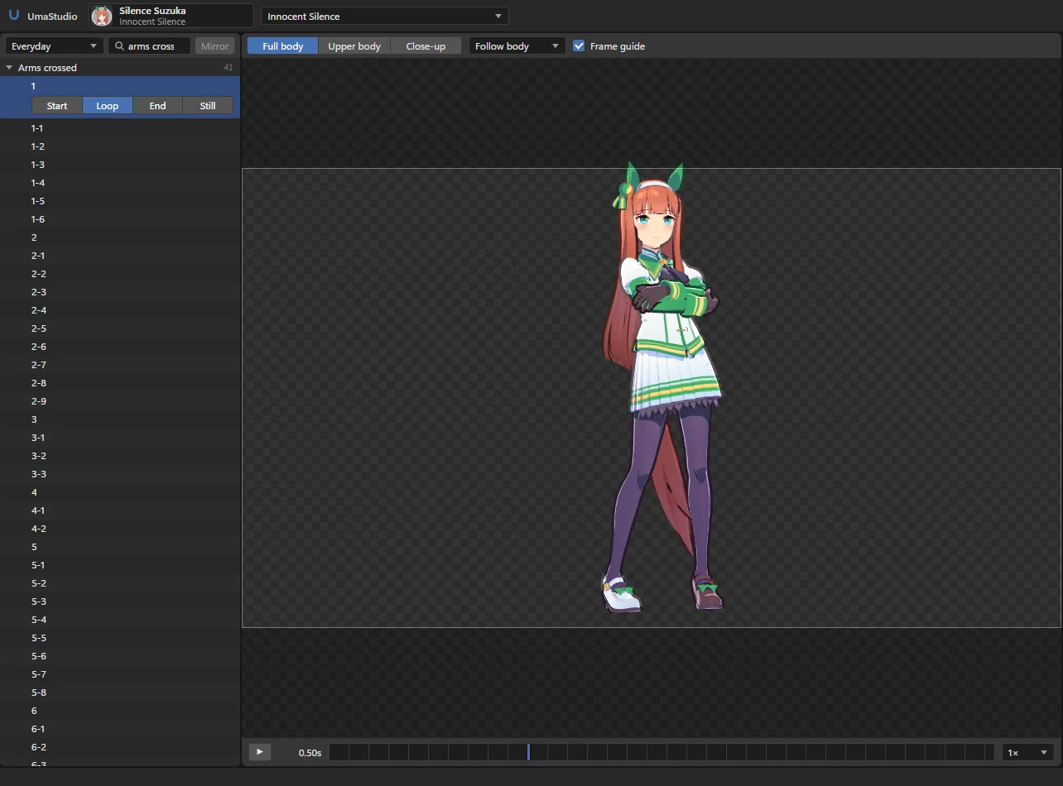The image size is (1063, 786).
Task: Select motion 2-2 in the list
Action: 120,274
